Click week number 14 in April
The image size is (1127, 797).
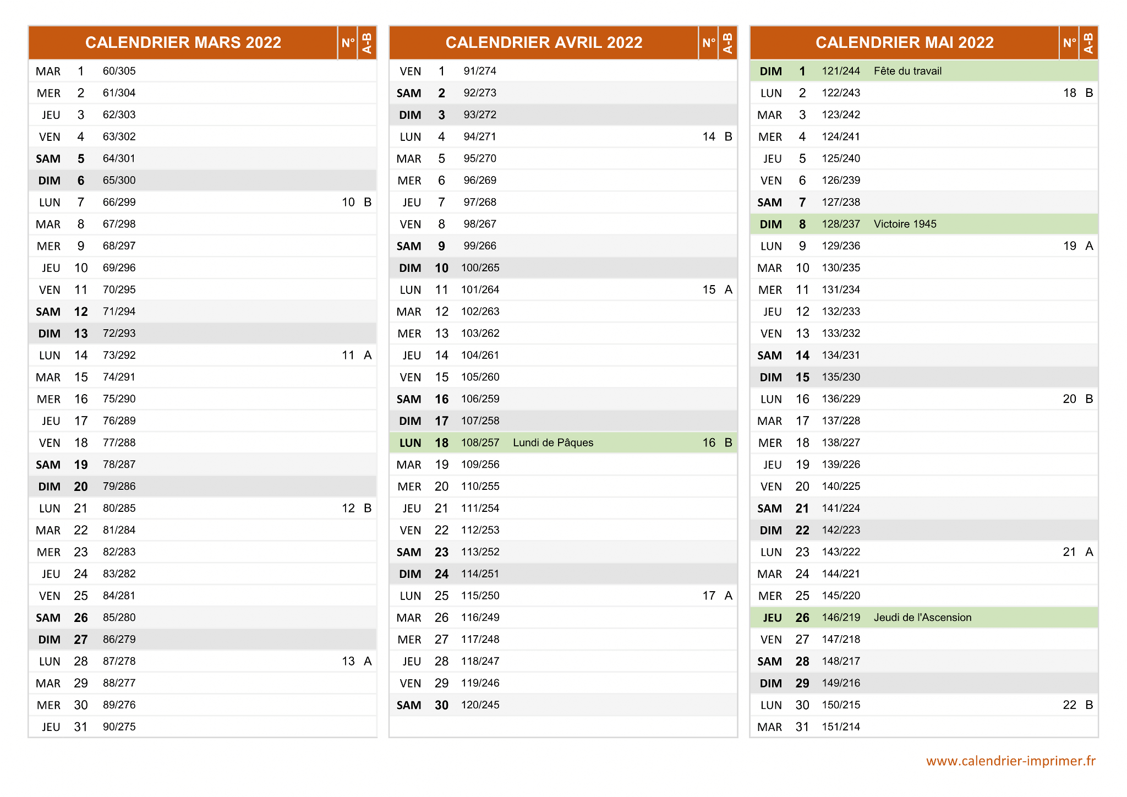pos(709,137)
